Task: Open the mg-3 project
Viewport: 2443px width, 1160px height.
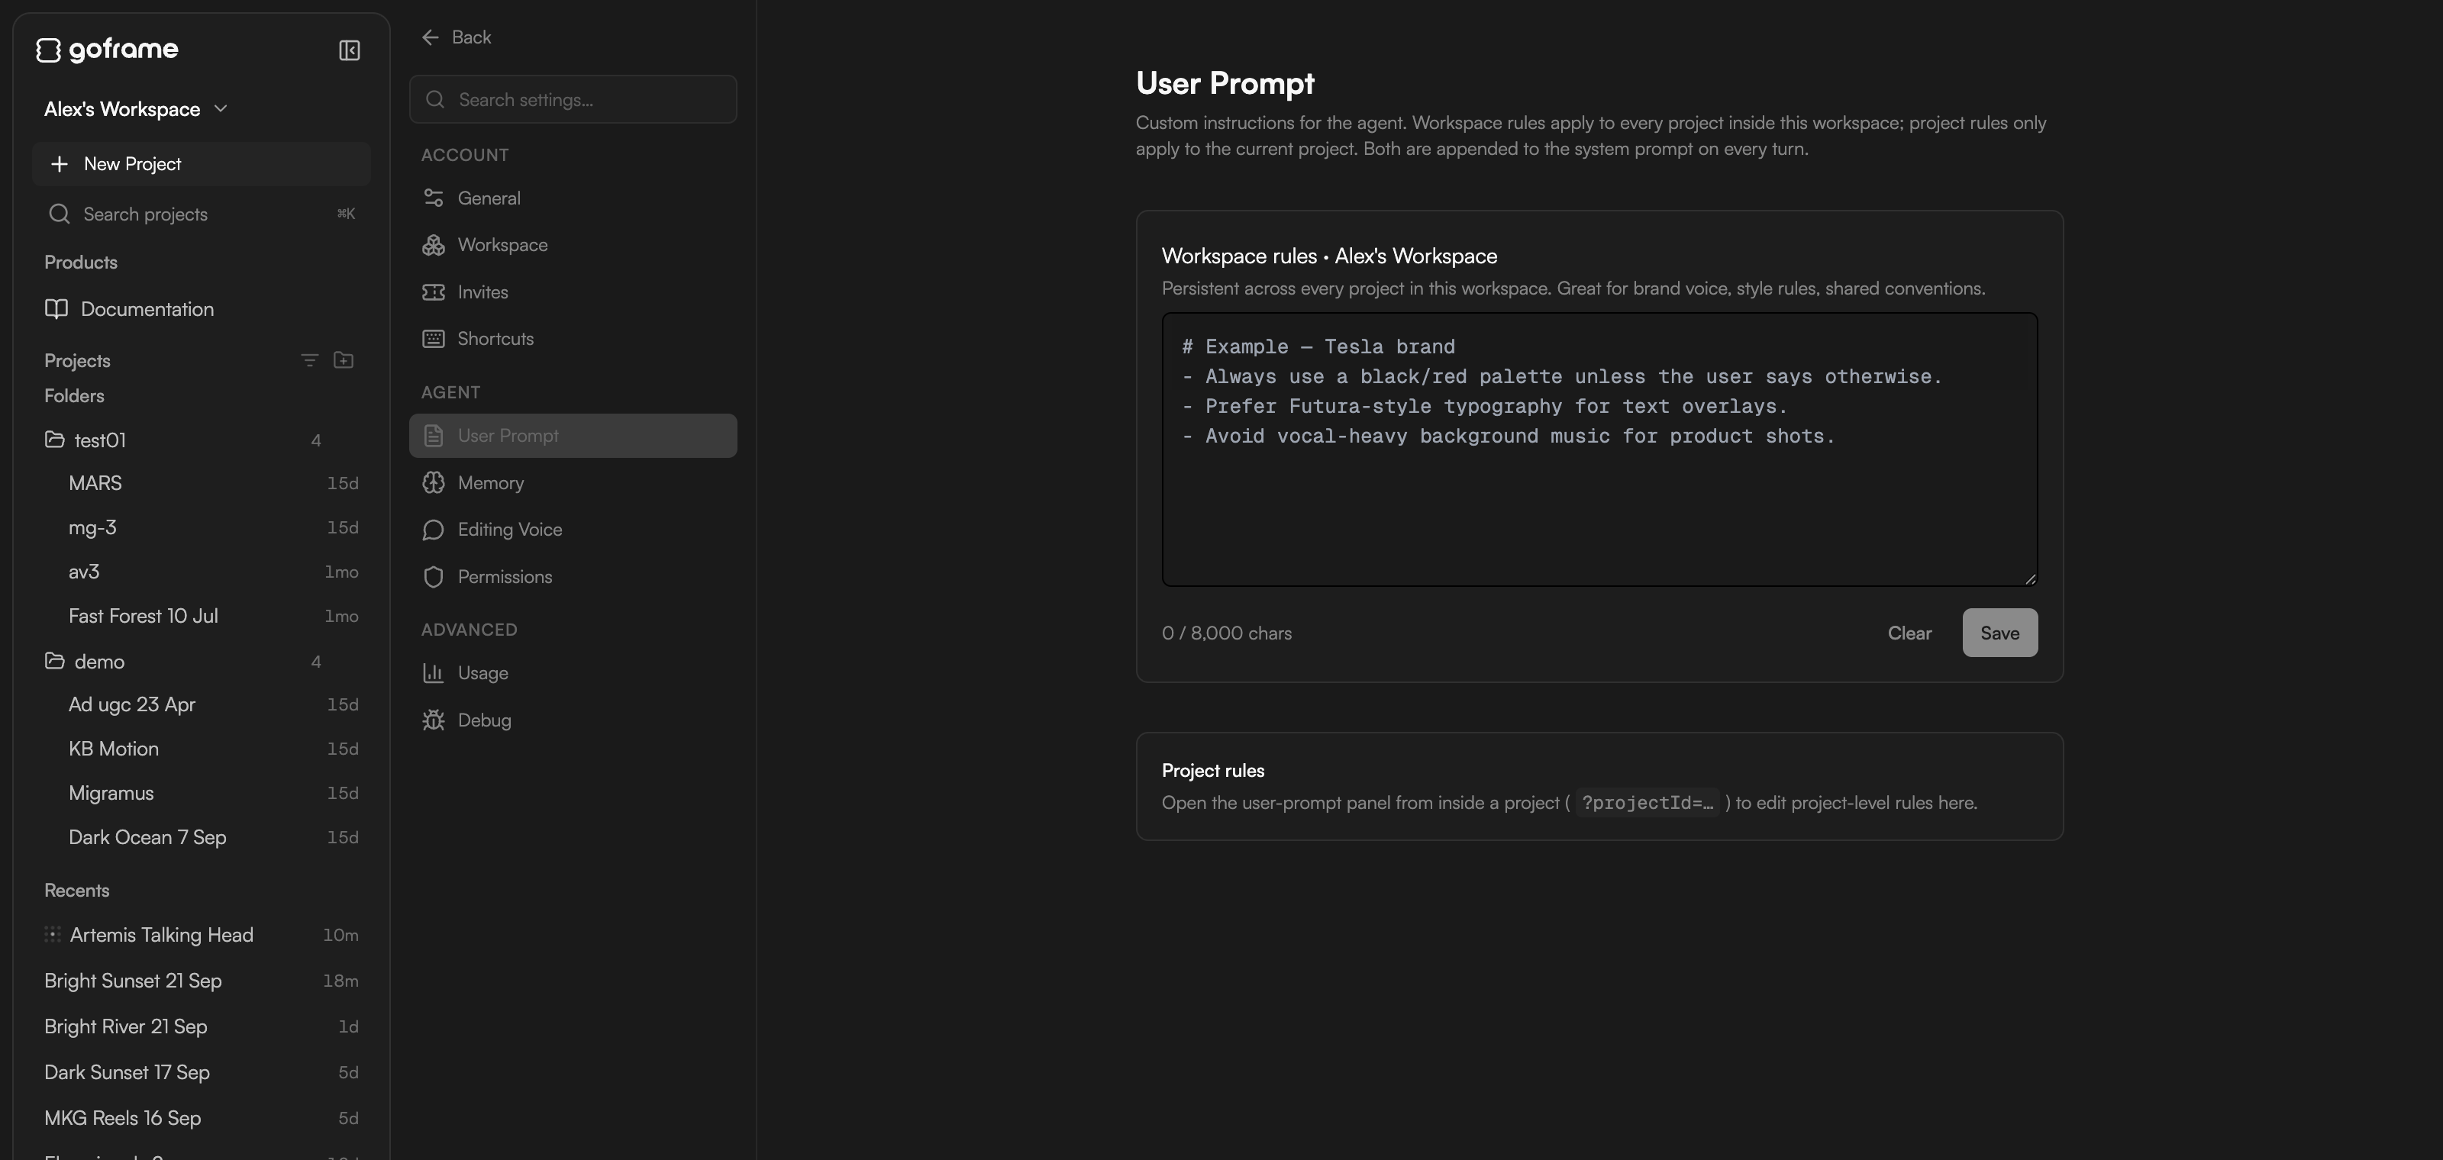Action: click(x=201, y=528)
